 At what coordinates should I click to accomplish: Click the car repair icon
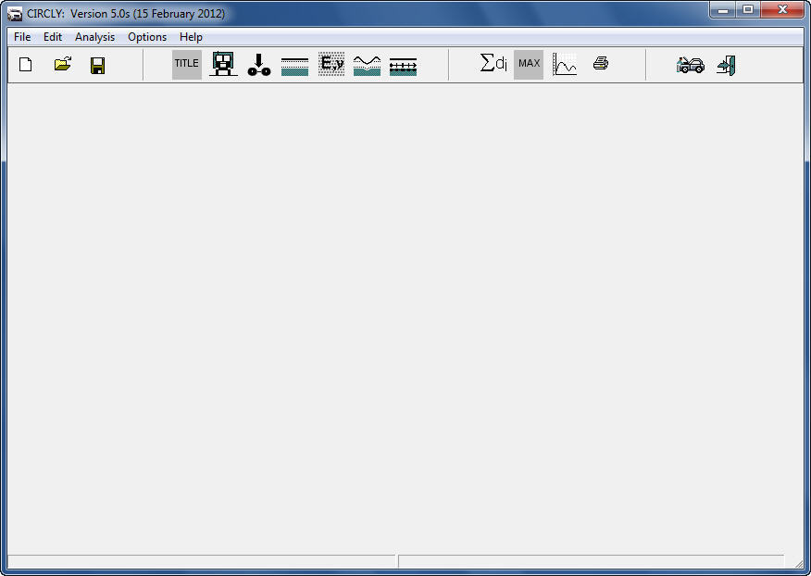[690, 65]
